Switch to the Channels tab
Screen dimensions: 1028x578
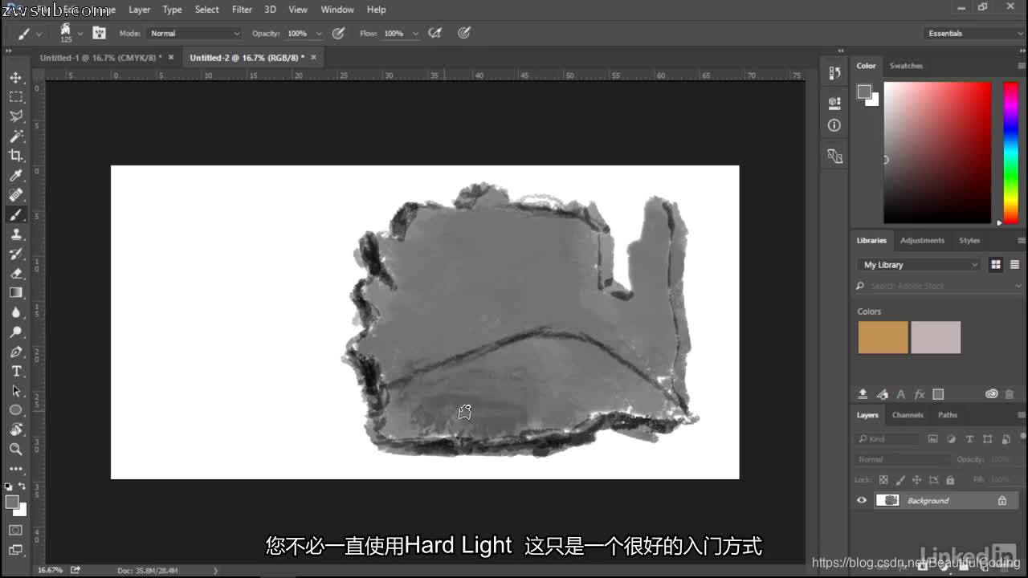pyautogui.click(x=908, y=415)
